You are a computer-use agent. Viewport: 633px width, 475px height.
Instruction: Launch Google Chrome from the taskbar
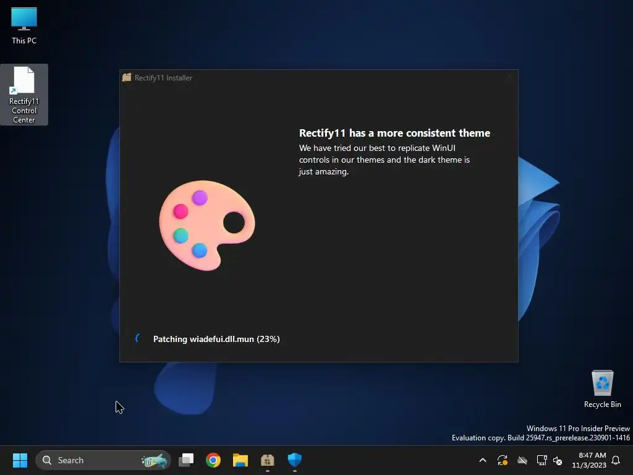coord(213,460)
